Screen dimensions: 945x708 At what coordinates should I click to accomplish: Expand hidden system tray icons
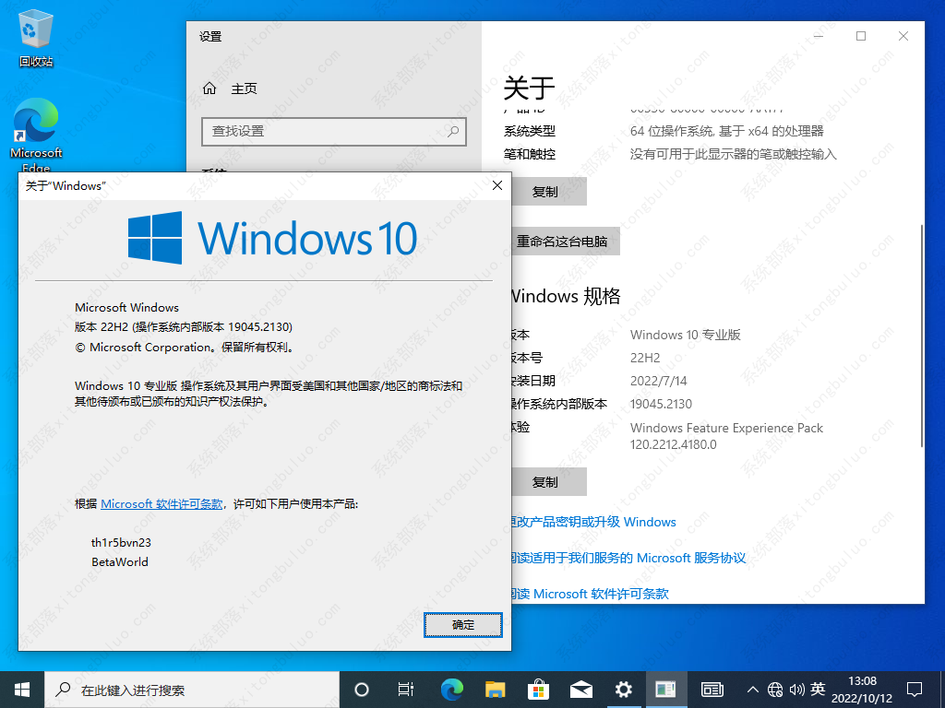coord(753,689)
